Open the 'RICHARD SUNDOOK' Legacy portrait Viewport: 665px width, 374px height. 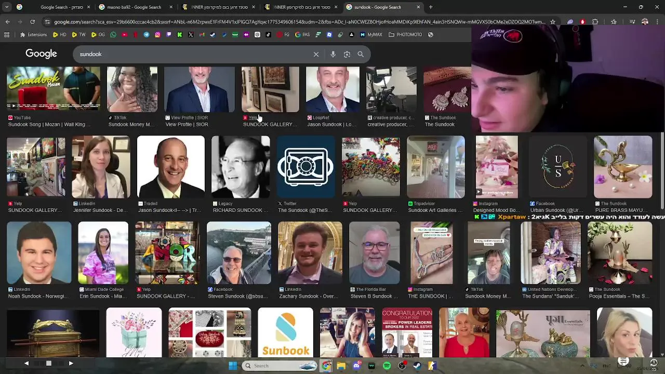[x=241, y=167]
